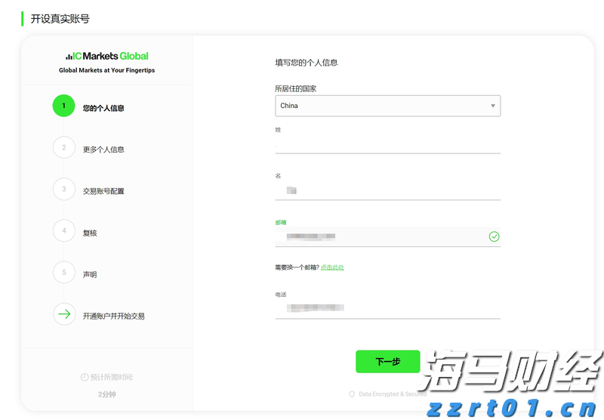This screenshot has height=420, width=604.
Task: Go to 更多个人信息 step
Action: point(103,150)
